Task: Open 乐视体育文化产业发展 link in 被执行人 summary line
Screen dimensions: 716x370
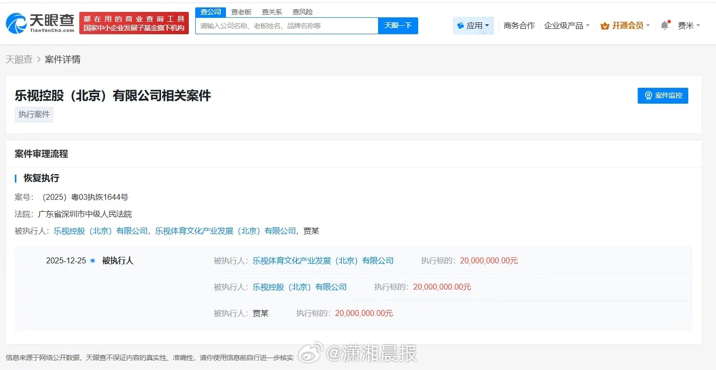Action: (x=225, y=231)
